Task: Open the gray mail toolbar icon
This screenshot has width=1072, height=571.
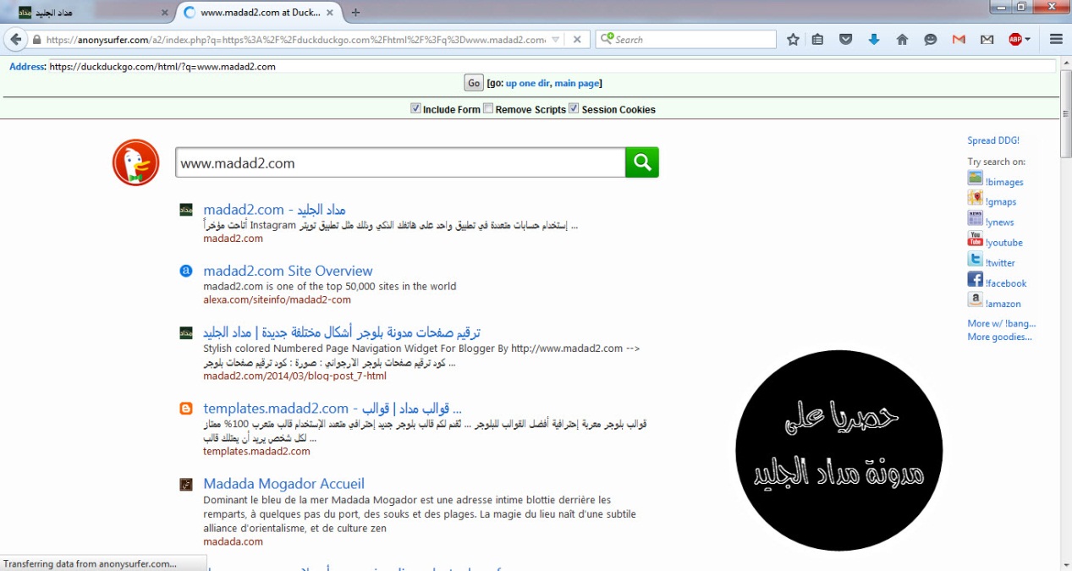Action: pos(987,39)
